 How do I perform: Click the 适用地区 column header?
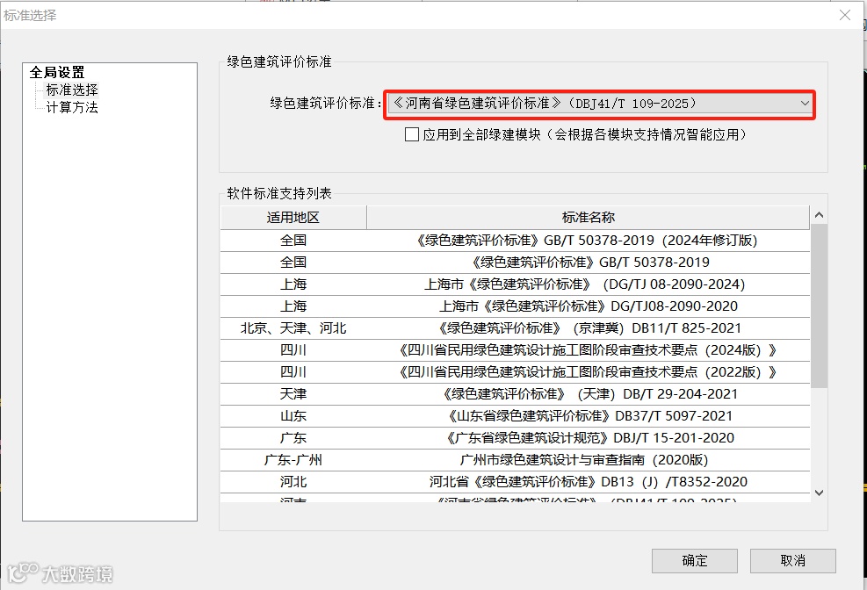293,217
